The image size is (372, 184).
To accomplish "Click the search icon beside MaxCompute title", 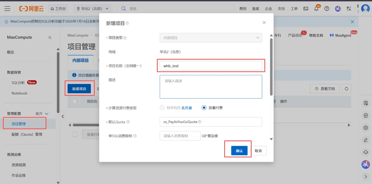I will click(x=50, y=37).
